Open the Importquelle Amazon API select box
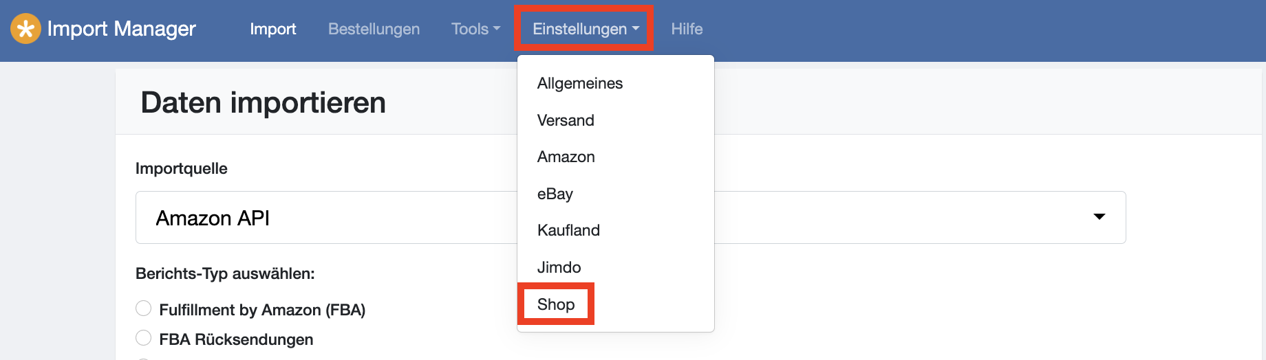1266x360 pixels. point(630,217)
